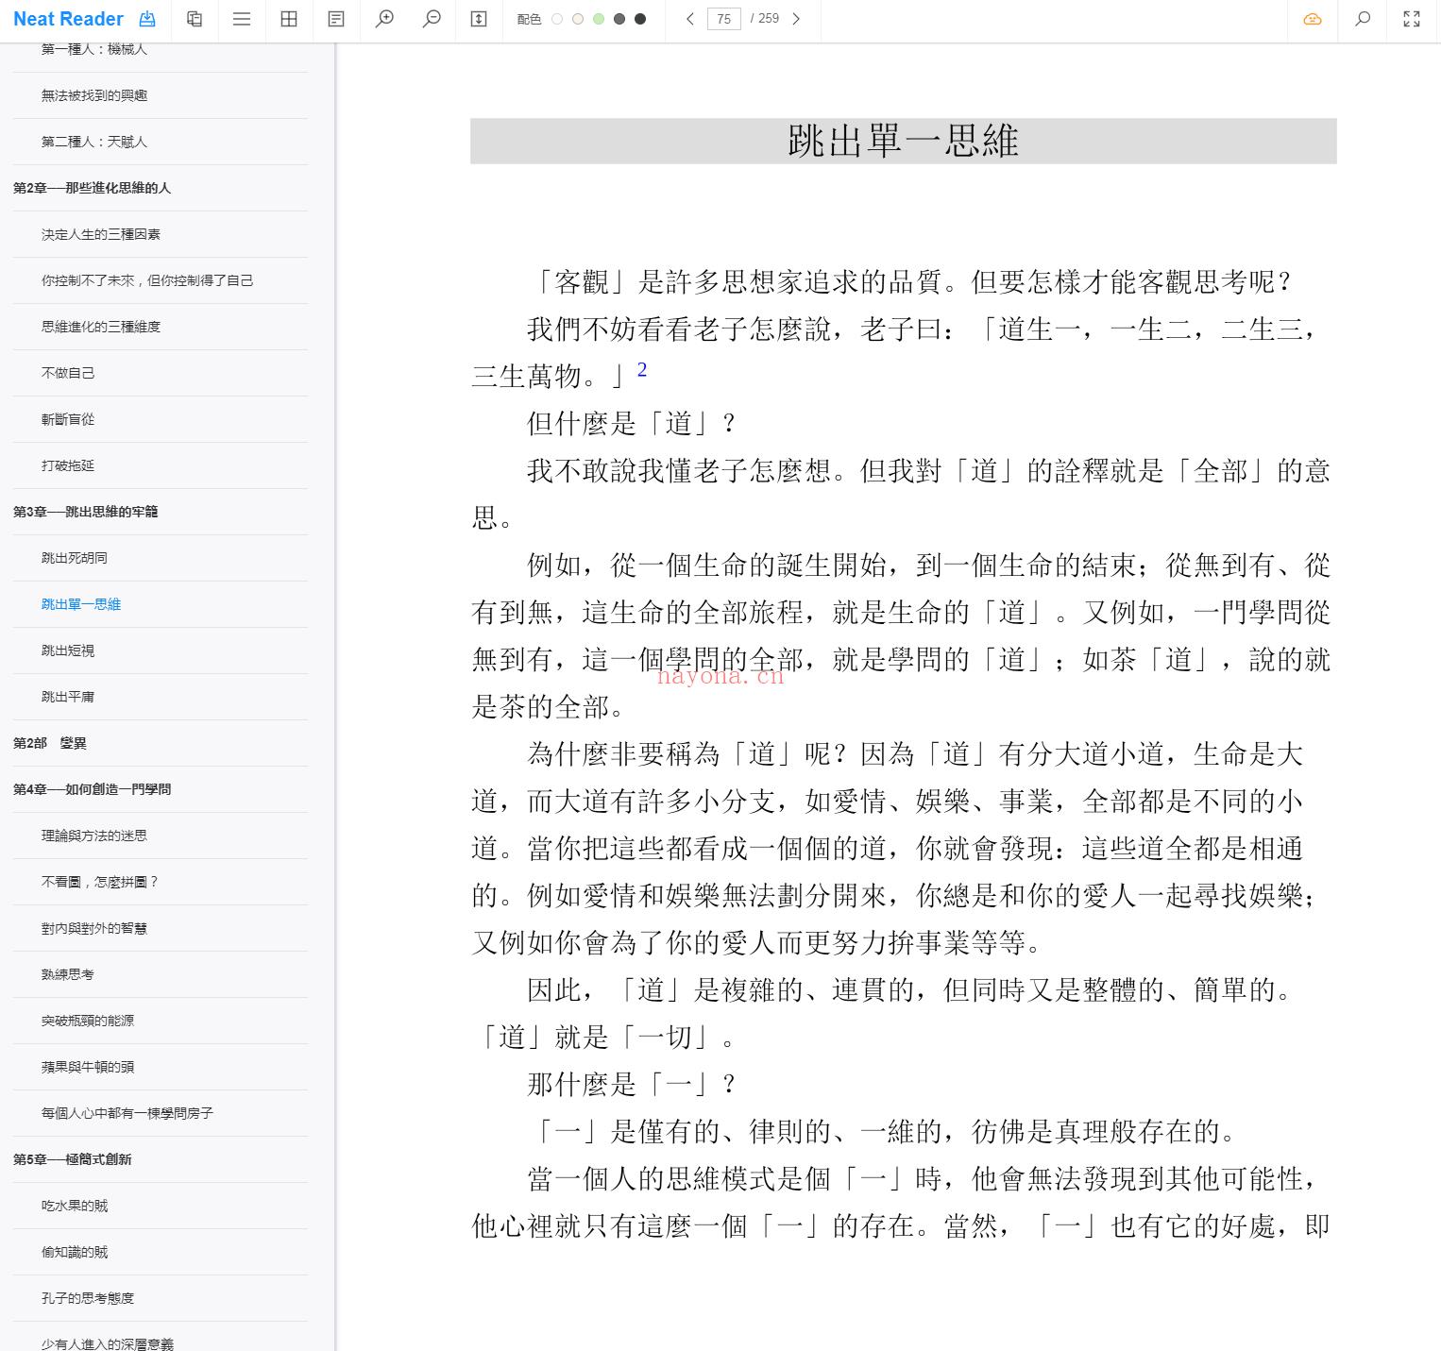The image size is (1441, 1351).
Task: Open section 思維進化的三種維度
Action: point(101,327)
